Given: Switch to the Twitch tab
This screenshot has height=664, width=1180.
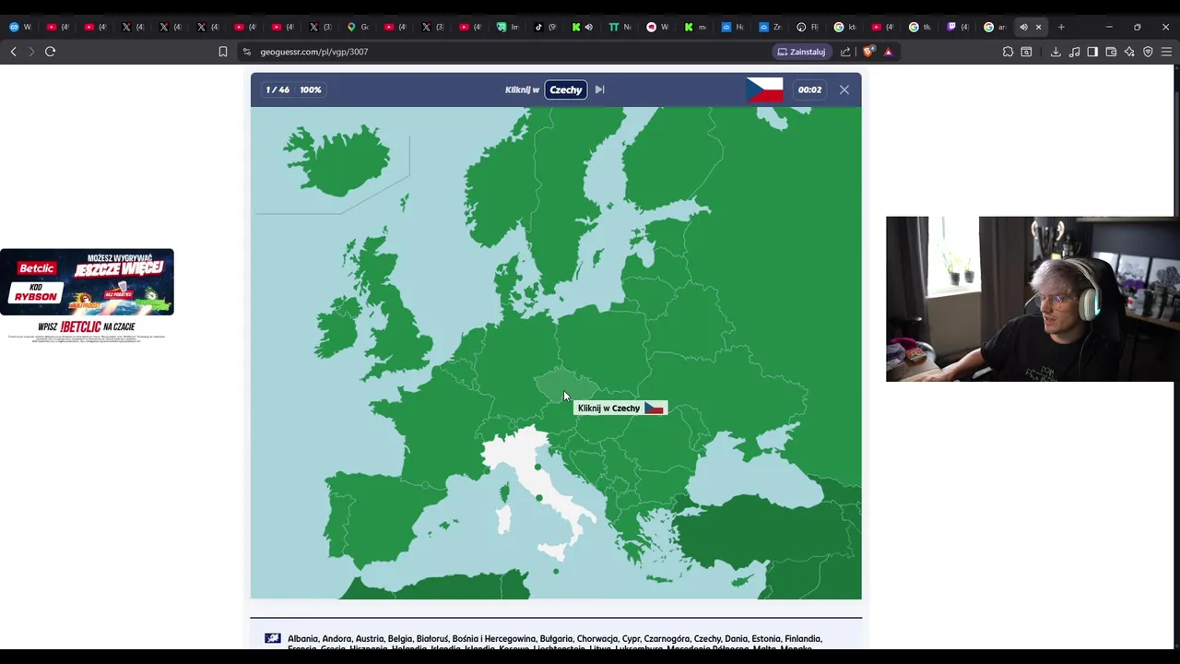Looking at the screenshot, I should (x=957, y=27).
